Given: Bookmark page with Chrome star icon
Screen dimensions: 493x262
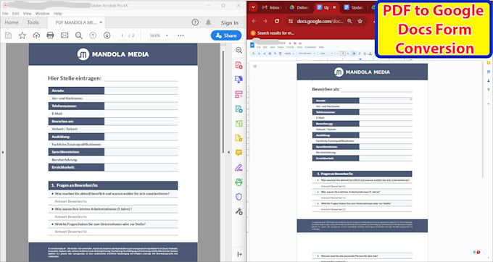Looking at the screenshot, I should pos(360,21).
